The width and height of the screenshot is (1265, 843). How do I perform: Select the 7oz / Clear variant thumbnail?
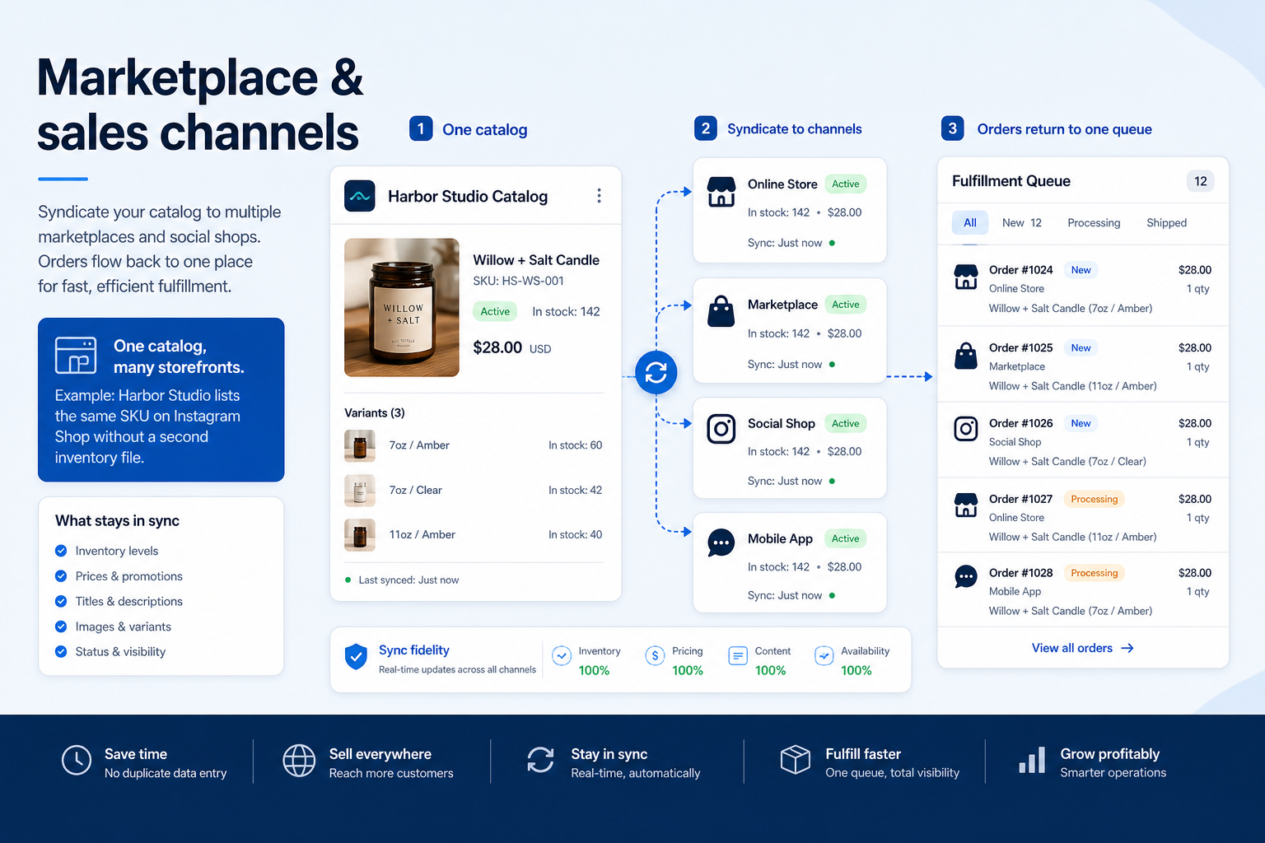pos(360,491)
